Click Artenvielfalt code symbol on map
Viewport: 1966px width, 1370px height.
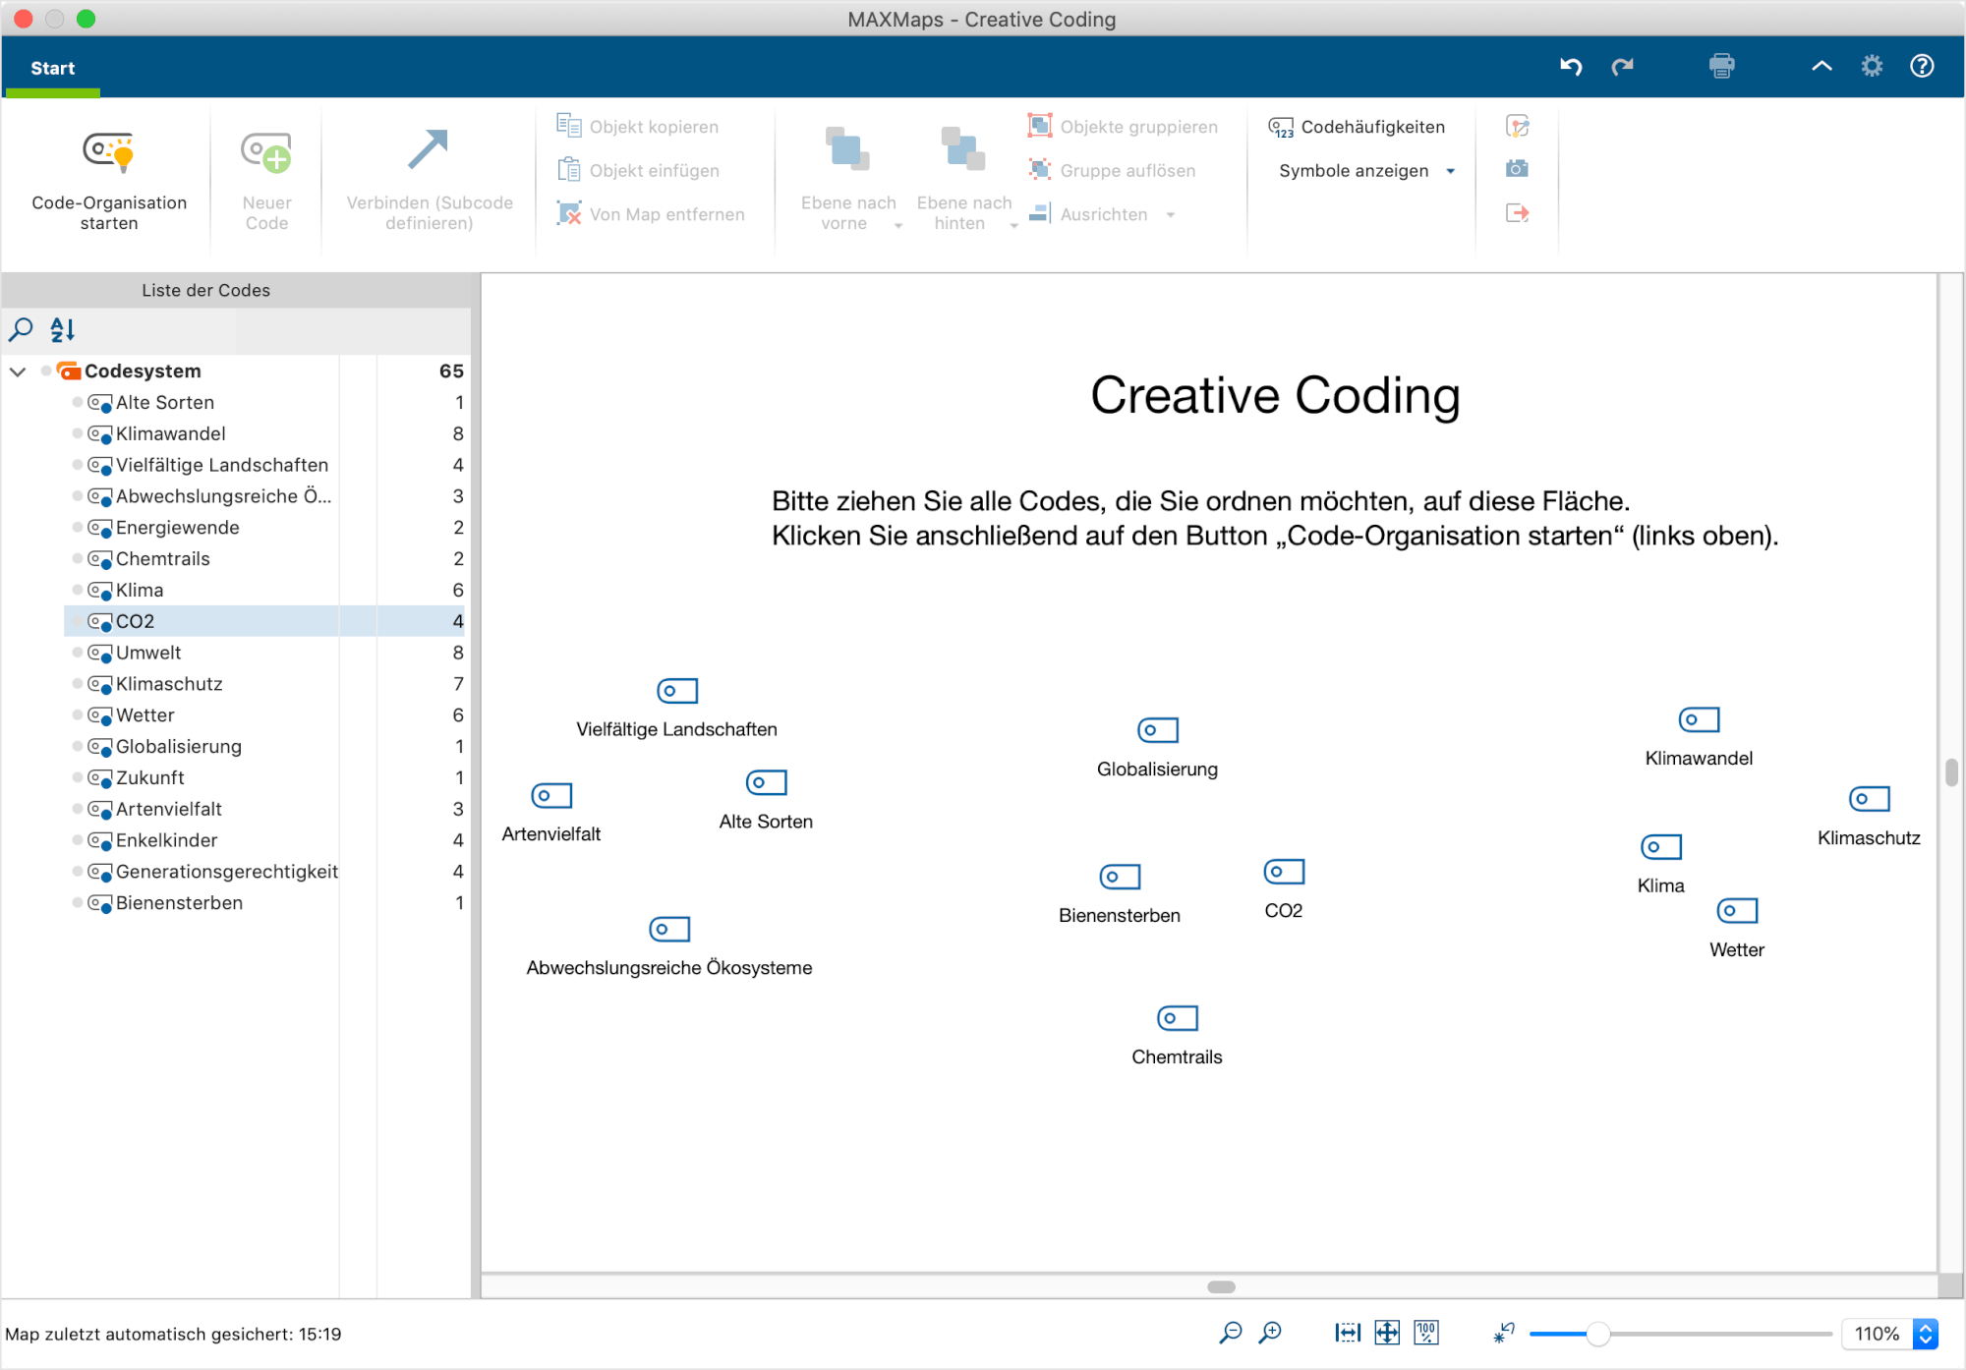click(551, 795)
